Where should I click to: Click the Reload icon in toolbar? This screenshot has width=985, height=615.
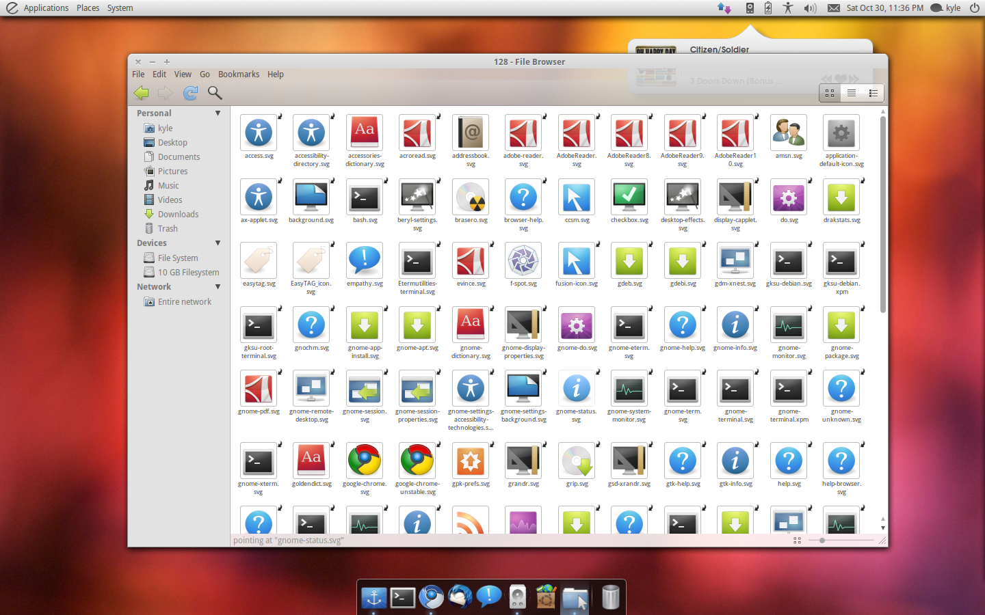(x=189, y=93)
